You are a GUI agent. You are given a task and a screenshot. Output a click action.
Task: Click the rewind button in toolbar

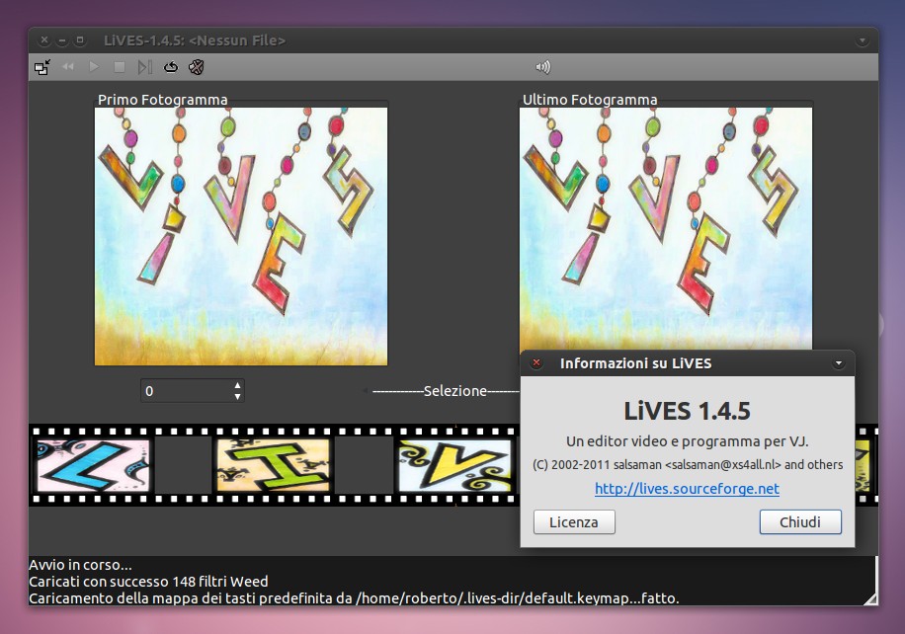(x=68, y=67)
